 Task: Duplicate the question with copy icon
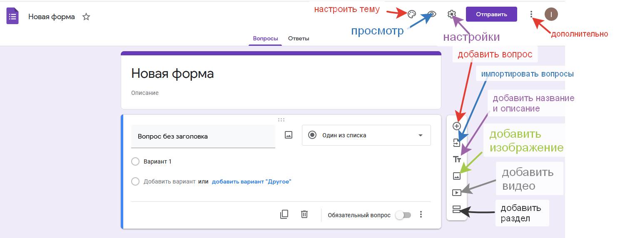[x=284, y=214]
